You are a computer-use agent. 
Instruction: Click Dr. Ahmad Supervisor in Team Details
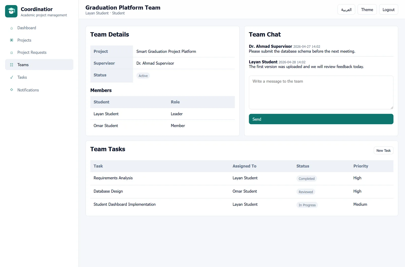(155, 63)
